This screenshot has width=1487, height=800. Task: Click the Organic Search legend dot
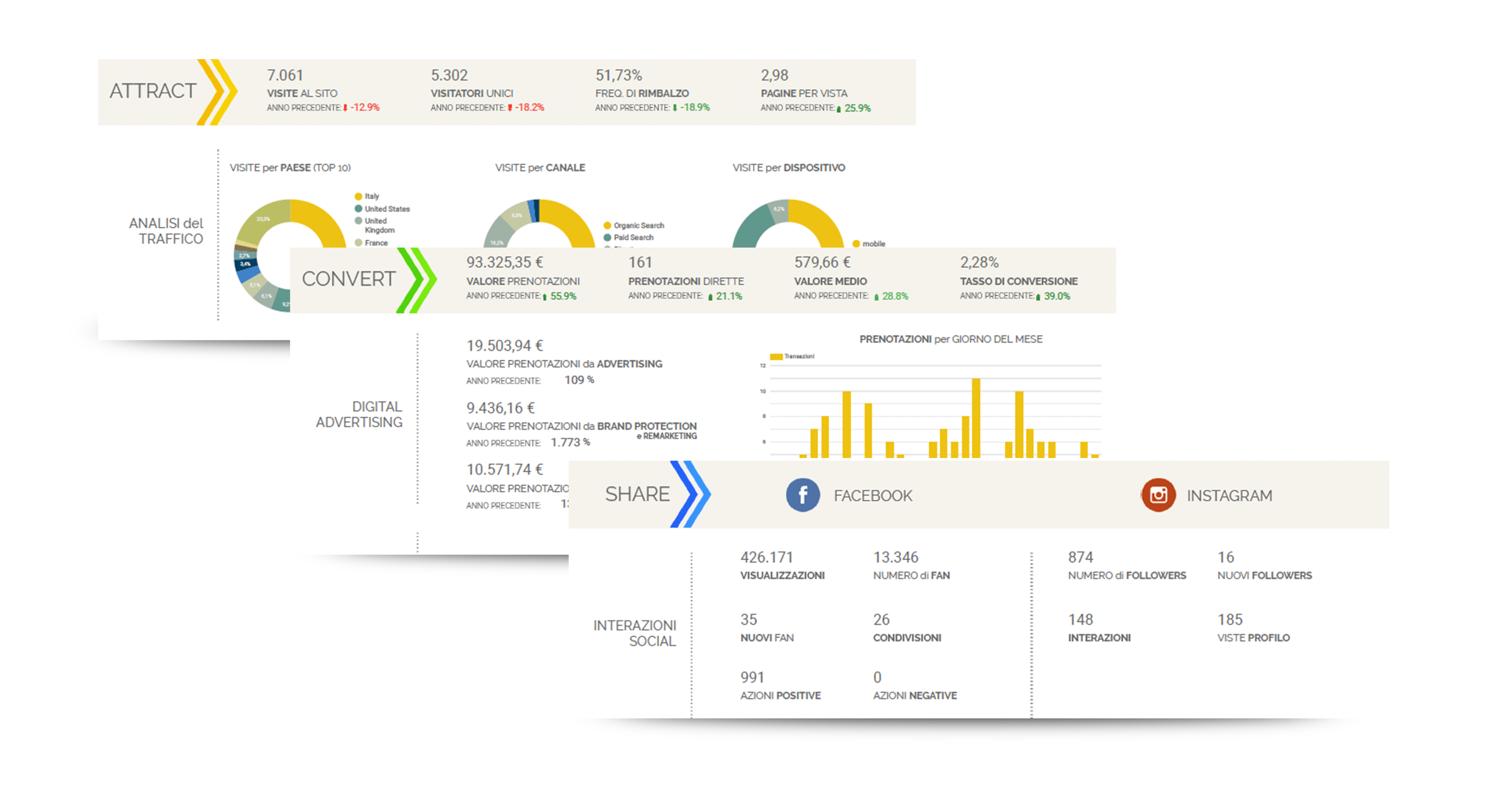[607, 226]
